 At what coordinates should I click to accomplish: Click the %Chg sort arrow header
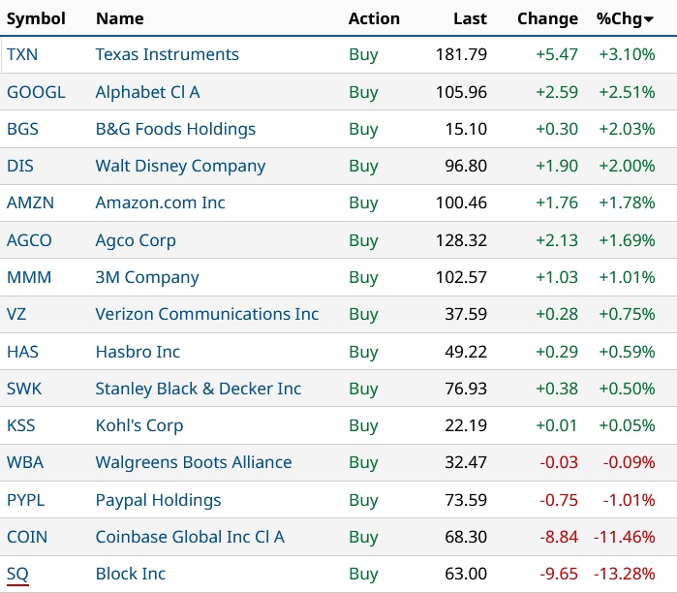click(x=625, y=18)
